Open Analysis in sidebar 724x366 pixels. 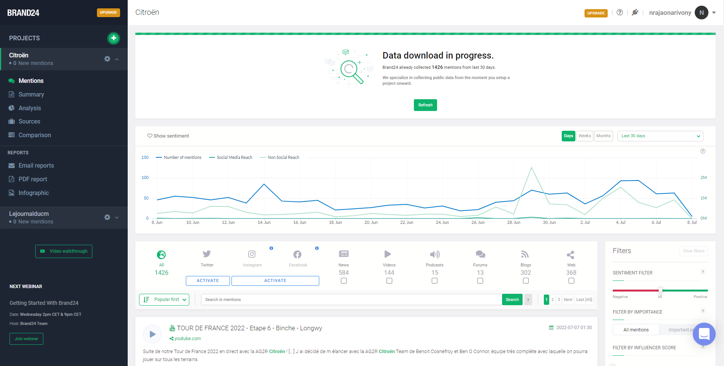30,108
